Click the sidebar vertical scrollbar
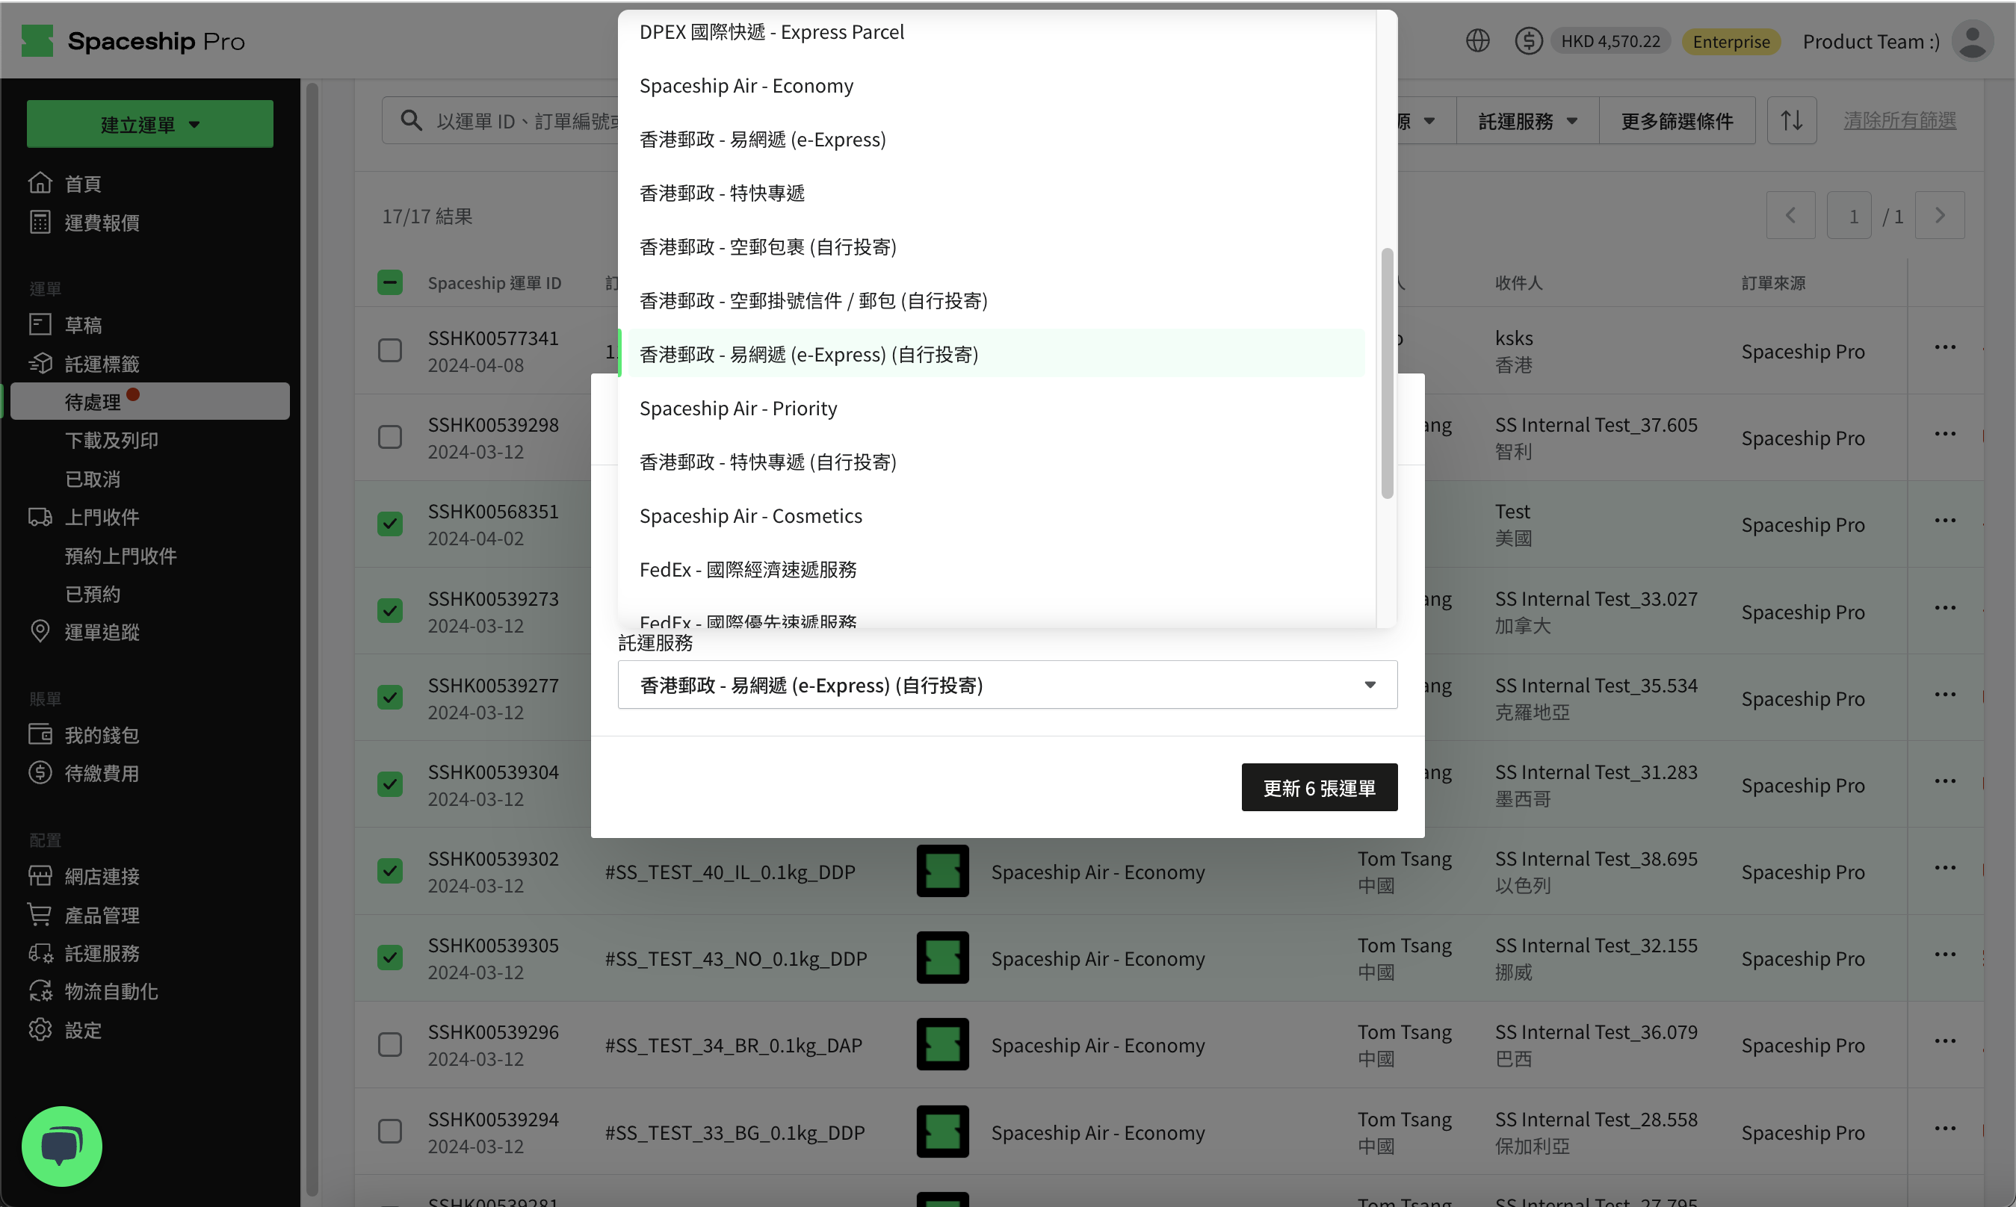The width and height of the screenshot is (2016, 1207). [312, 639]
